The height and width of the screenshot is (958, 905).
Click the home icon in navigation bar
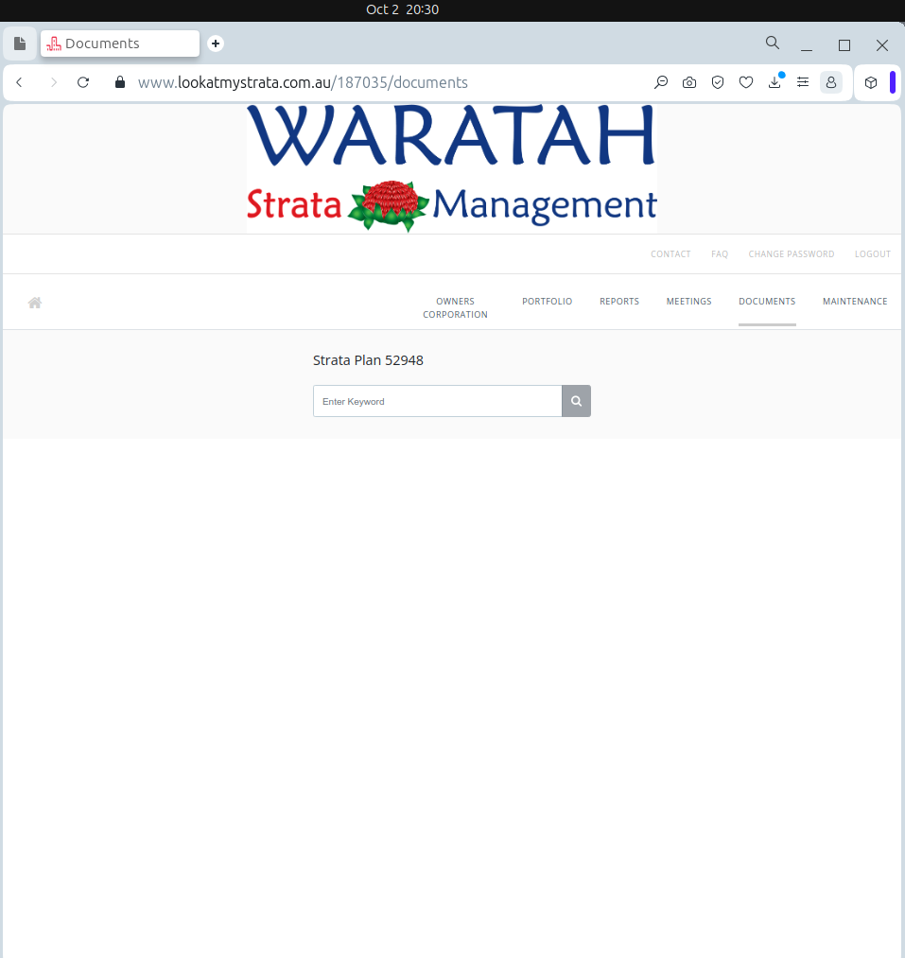[35, 303]
